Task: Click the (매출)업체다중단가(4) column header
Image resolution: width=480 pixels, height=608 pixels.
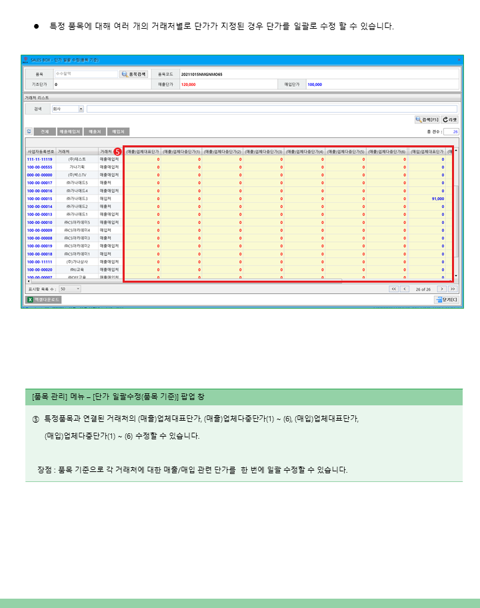Action: pos(305,151)
